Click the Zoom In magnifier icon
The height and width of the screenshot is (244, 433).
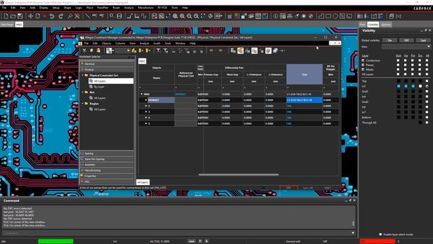click(x=182, y=16)
